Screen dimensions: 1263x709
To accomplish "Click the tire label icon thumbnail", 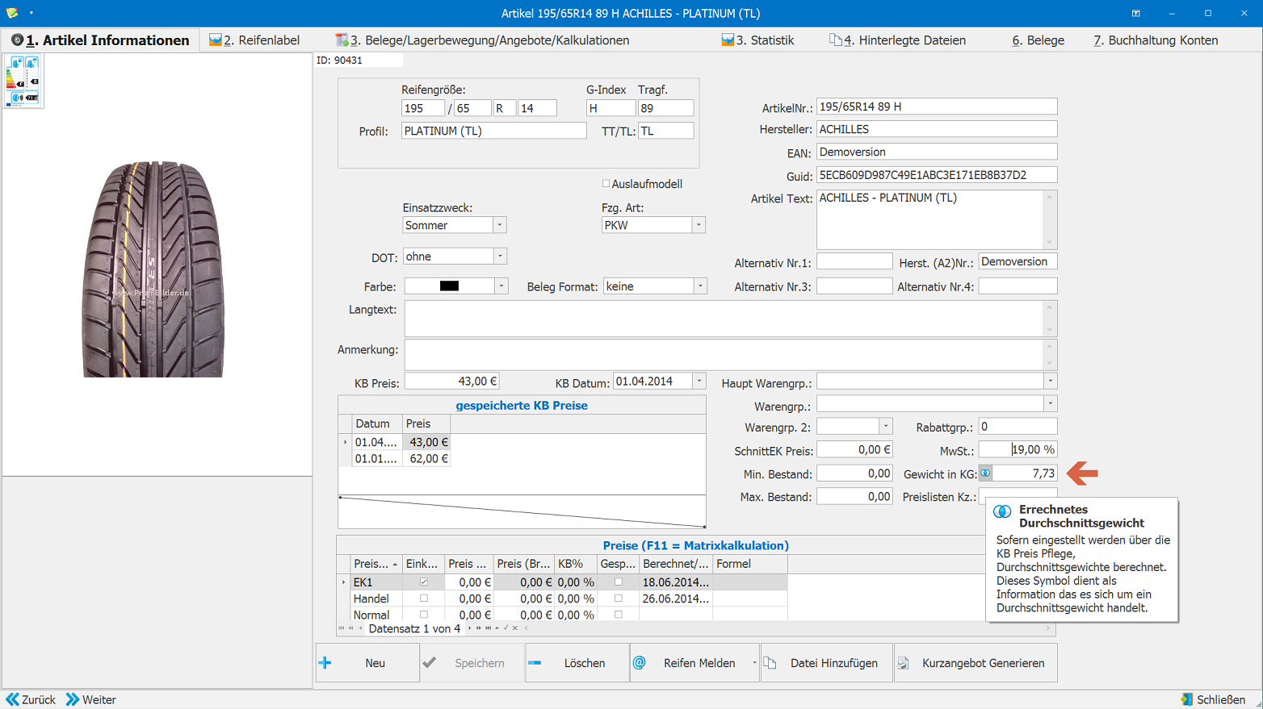I will pyautogui.click(x=23, y=81).
